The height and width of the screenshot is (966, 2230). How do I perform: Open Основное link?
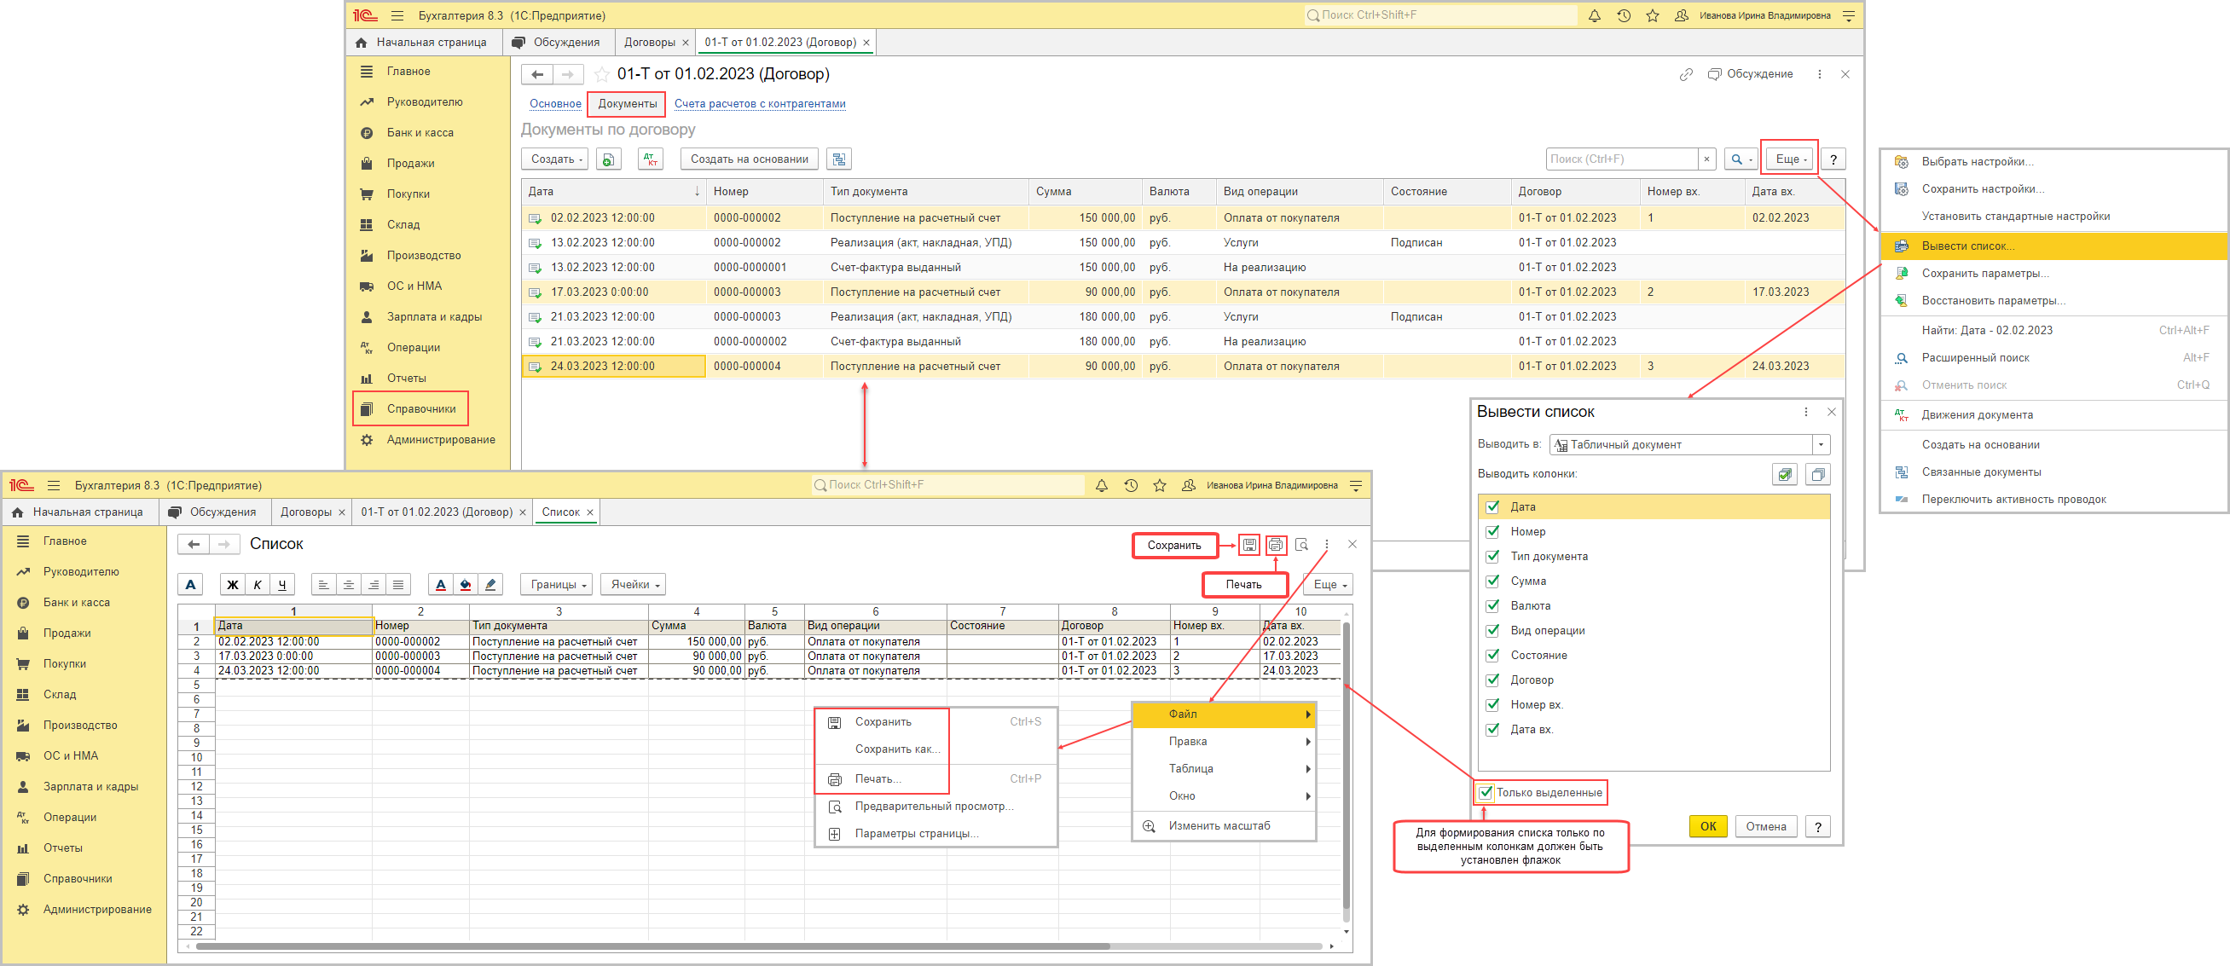pyautogui.click(x=555, y=104)
